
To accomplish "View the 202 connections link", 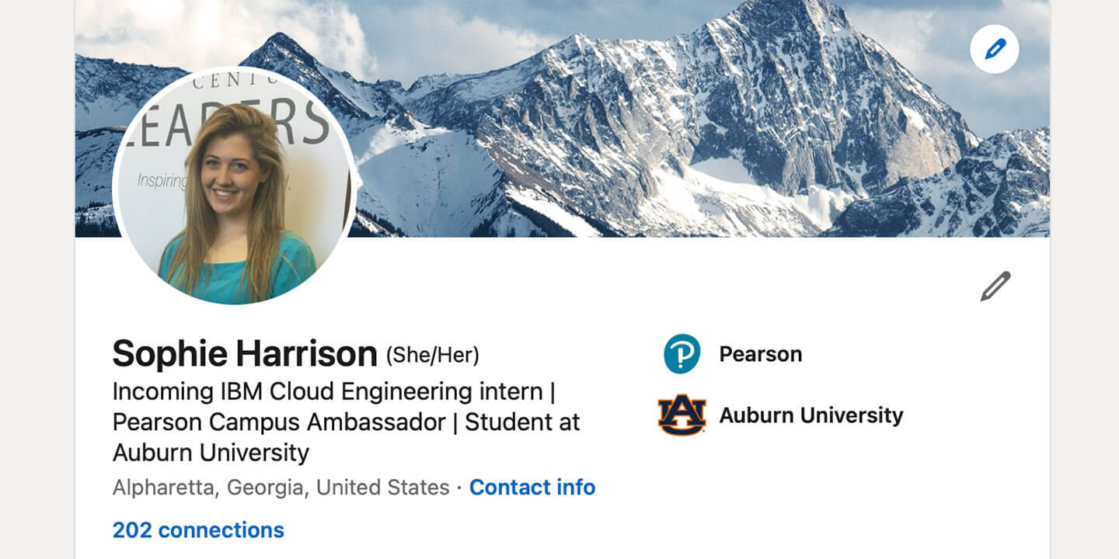I will [x=198, y=530].
